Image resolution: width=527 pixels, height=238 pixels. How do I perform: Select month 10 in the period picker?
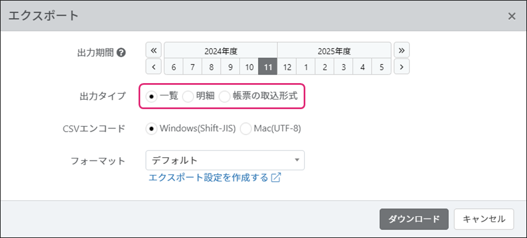pos(249,67)
